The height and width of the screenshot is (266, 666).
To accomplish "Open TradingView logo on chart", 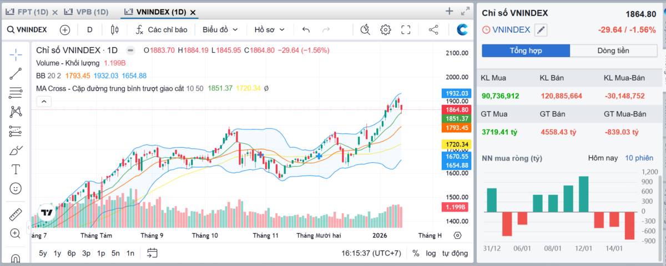I will tap(47, 212).
